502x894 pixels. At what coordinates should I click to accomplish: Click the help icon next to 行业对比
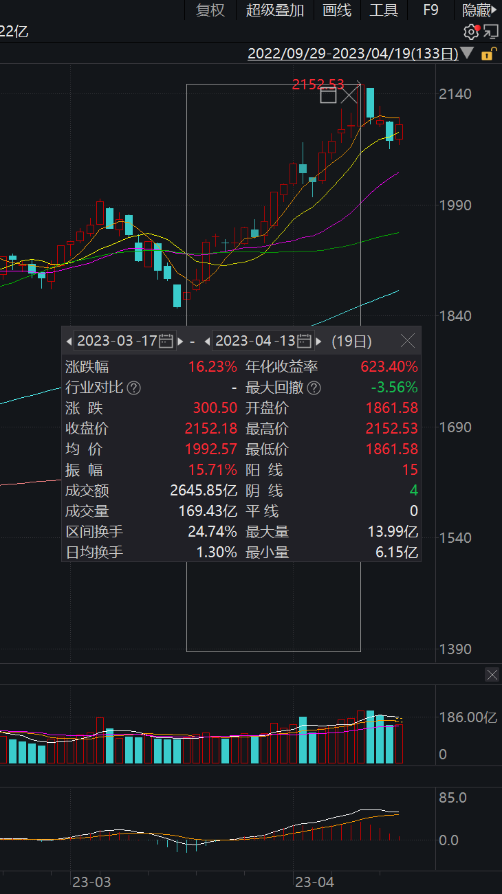pos(134,388)
